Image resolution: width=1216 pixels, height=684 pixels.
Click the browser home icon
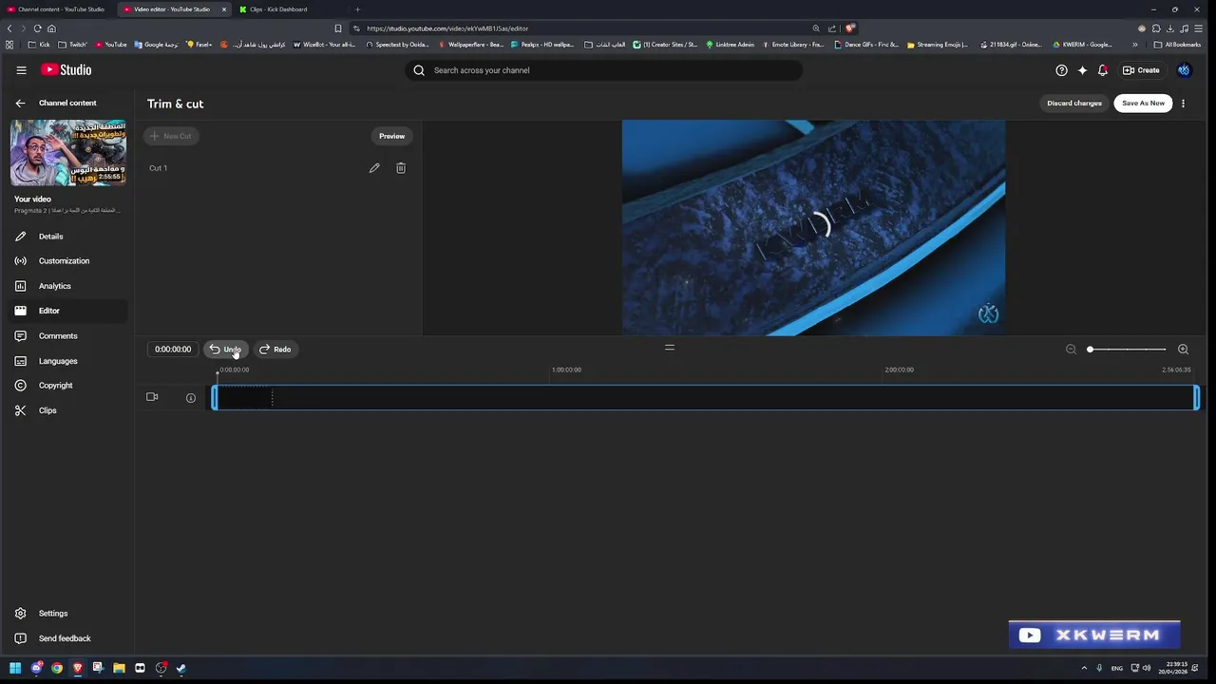[x=51, y=28]
